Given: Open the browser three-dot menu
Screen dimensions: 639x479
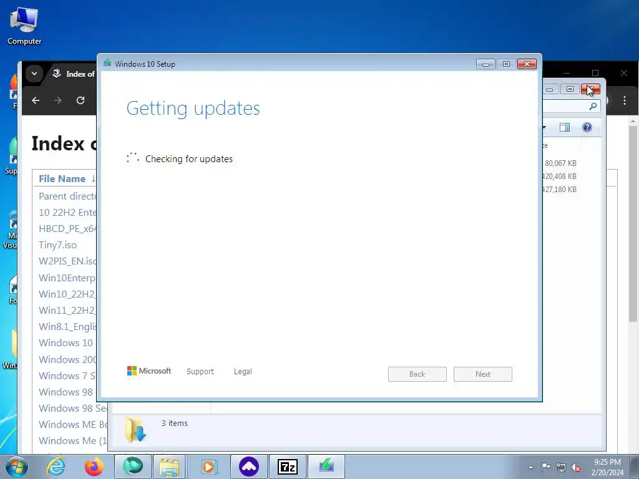Looking at the screenshot, I should pos(625,100).
